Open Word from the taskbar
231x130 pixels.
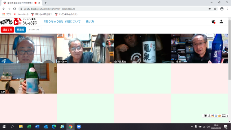37,127
